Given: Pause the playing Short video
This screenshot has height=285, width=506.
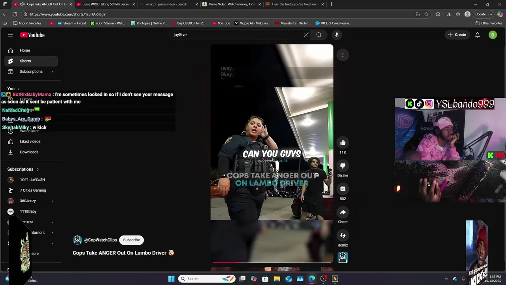Looking at the screenshot, I should (272, 153).
